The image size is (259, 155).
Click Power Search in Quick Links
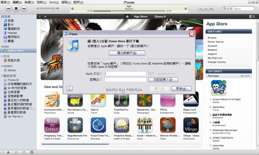tap(215, 42)
